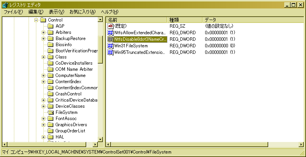Click the DWORD icon of NtfsAllowExtendedCharacter value
306x157 pixels.
click(110, 33)
